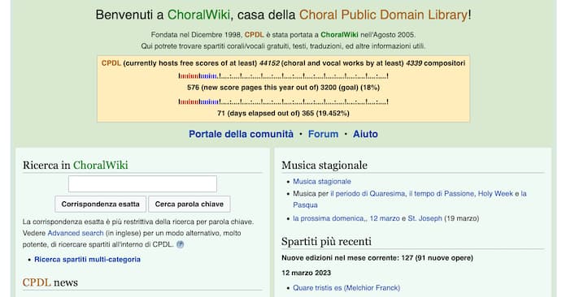566x297 pixels.
Task: Open la prossima domenica link
Action: [329, 218]
